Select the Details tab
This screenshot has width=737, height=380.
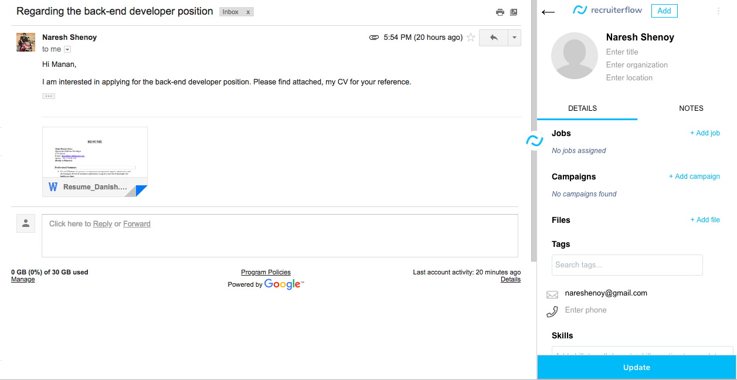point(582,108)
